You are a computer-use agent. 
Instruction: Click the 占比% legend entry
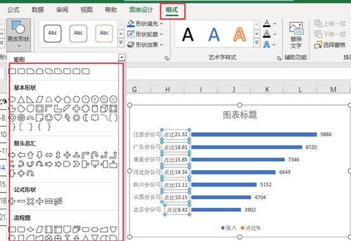click(x=251, y=228)
